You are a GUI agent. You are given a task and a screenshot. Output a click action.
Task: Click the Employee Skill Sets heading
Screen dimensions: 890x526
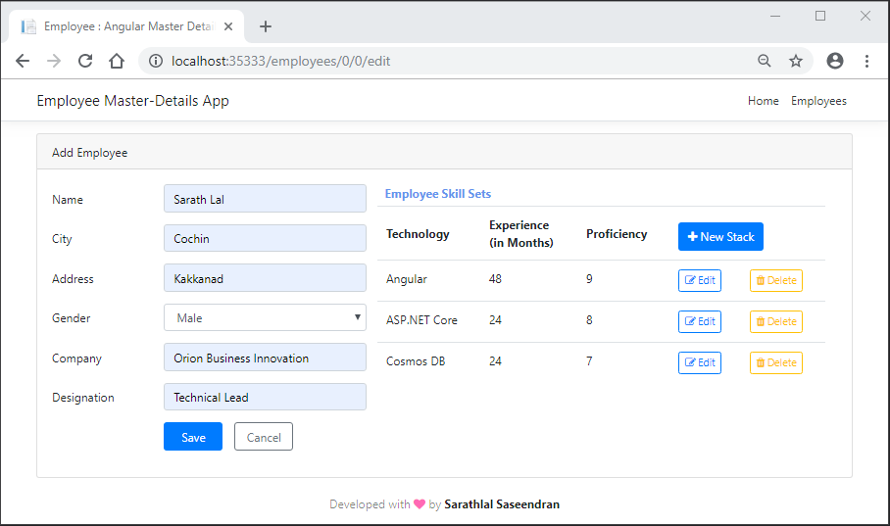coord(437,194)
